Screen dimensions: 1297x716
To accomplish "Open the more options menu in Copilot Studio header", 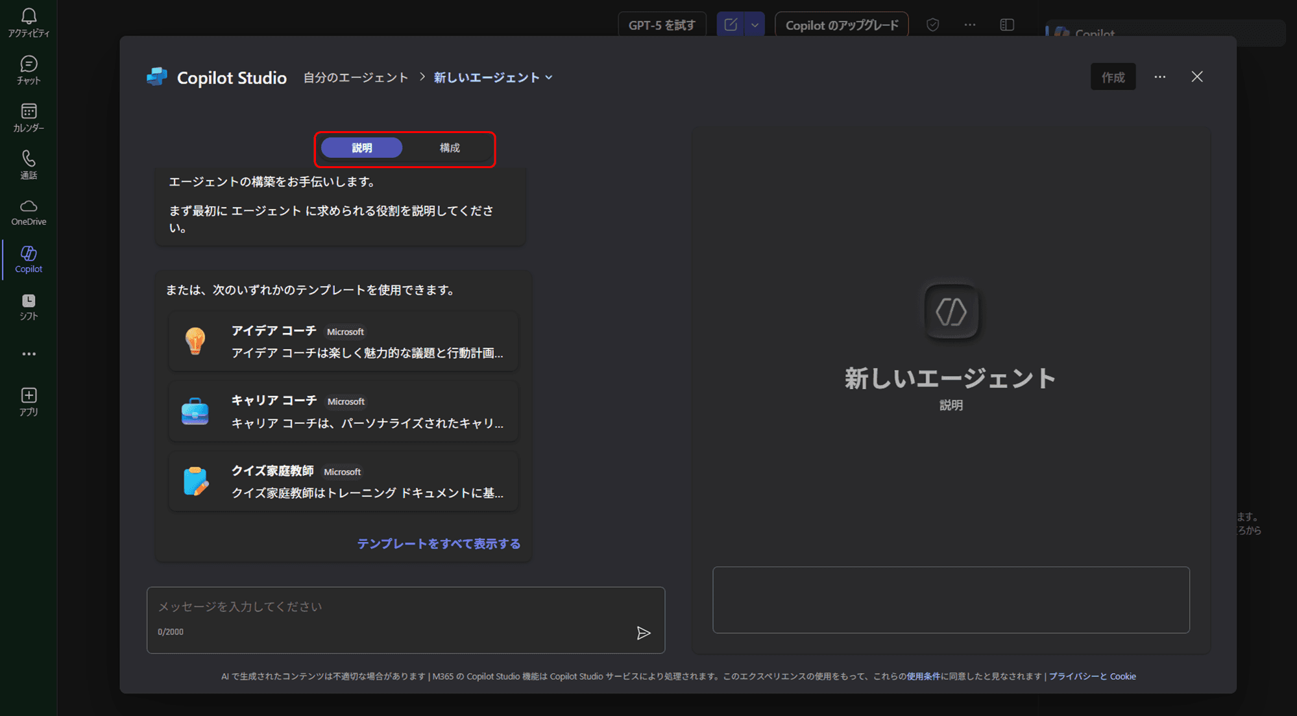I will tap(1159, 77).
